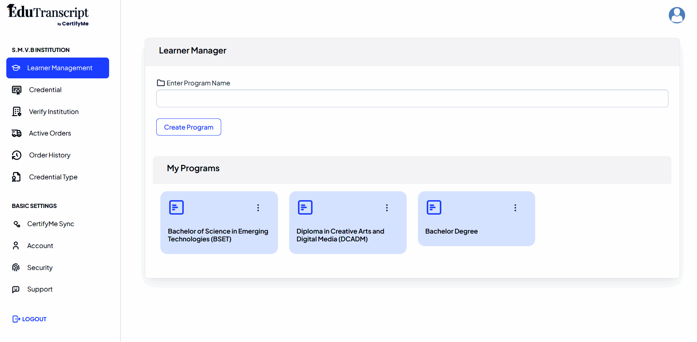697x342 pixels.
Task: Click the Create Program button
Action: click(189, 127)
